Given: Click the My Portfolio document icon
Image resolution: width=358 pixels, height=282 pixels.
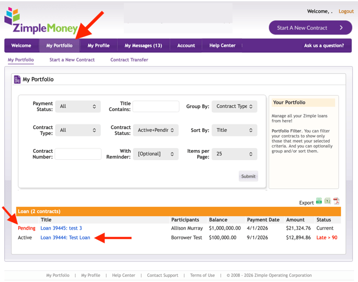Looking at the screenshot, I should 17,80.
